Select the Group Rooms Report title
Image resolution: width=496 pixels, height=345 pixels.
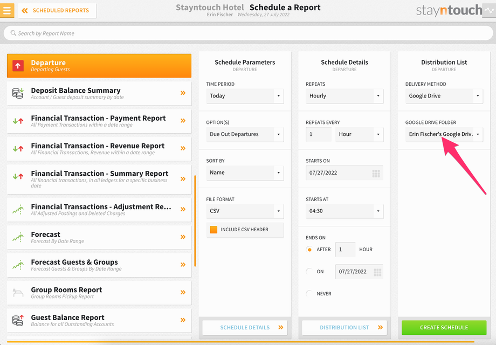click(66, 289)
